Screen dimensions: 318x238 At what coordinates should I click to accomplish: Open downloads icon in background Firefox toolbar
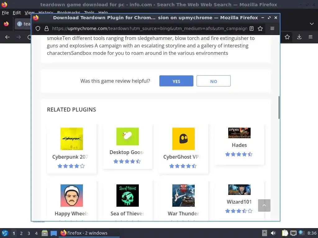(x=299, y=37)
